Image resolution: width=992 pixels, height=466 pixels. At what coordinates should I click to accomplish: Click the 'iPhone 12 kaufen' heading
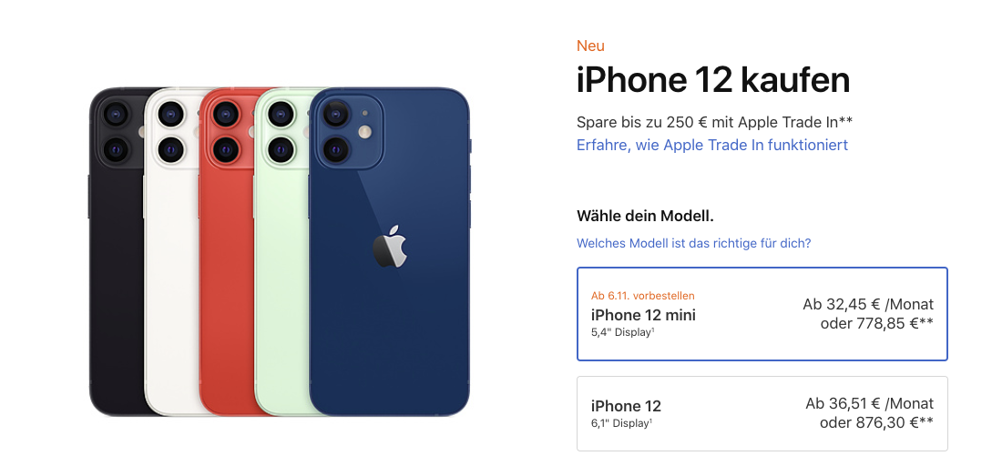[713, 81]
